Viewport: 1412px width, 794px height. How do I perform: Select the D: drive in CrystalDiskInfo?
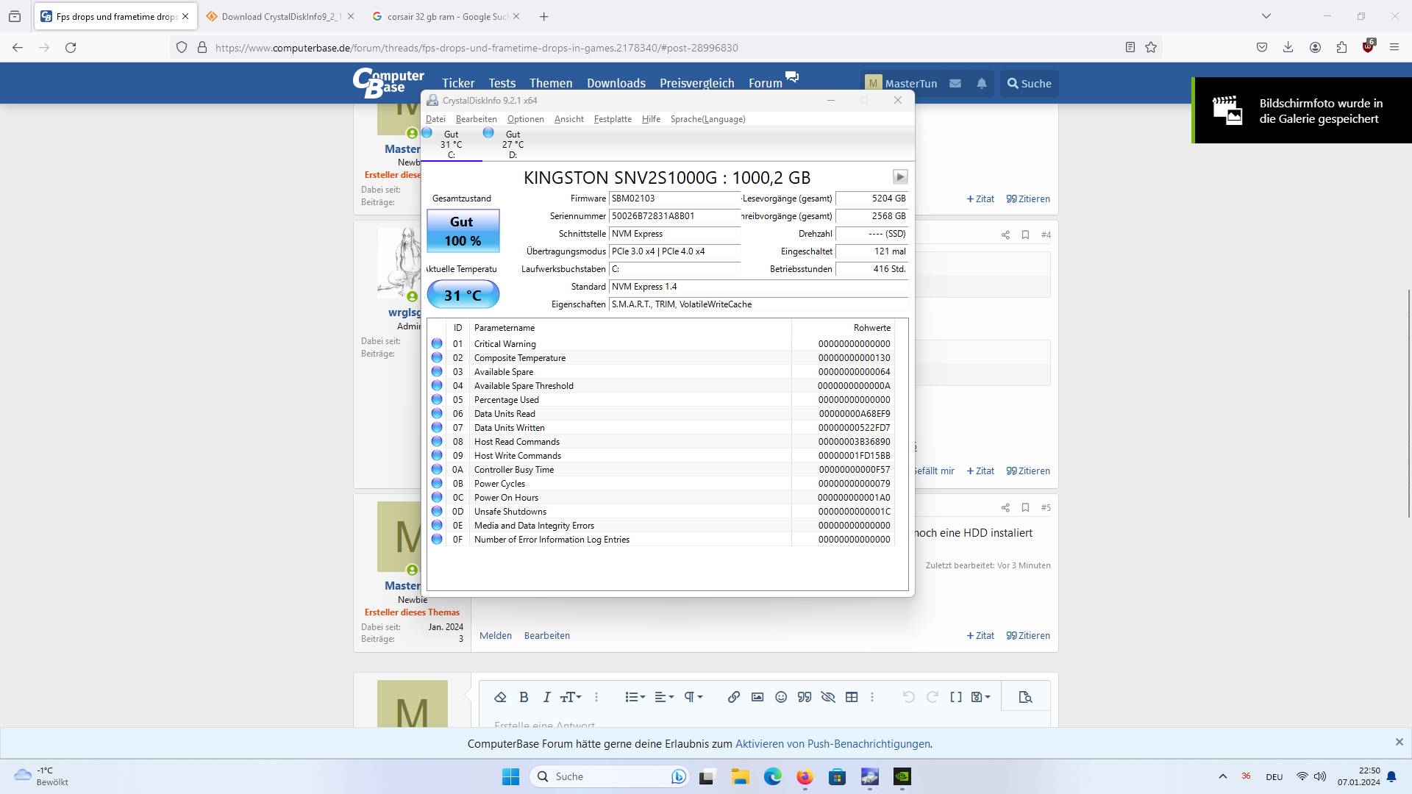point(513,144)
